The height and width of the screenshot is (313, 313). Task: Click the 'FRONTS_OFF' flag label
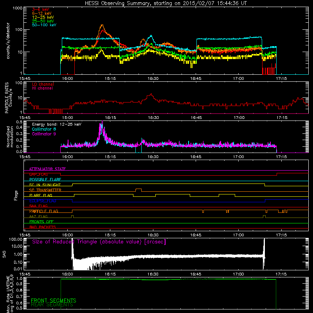click(41, 222)
